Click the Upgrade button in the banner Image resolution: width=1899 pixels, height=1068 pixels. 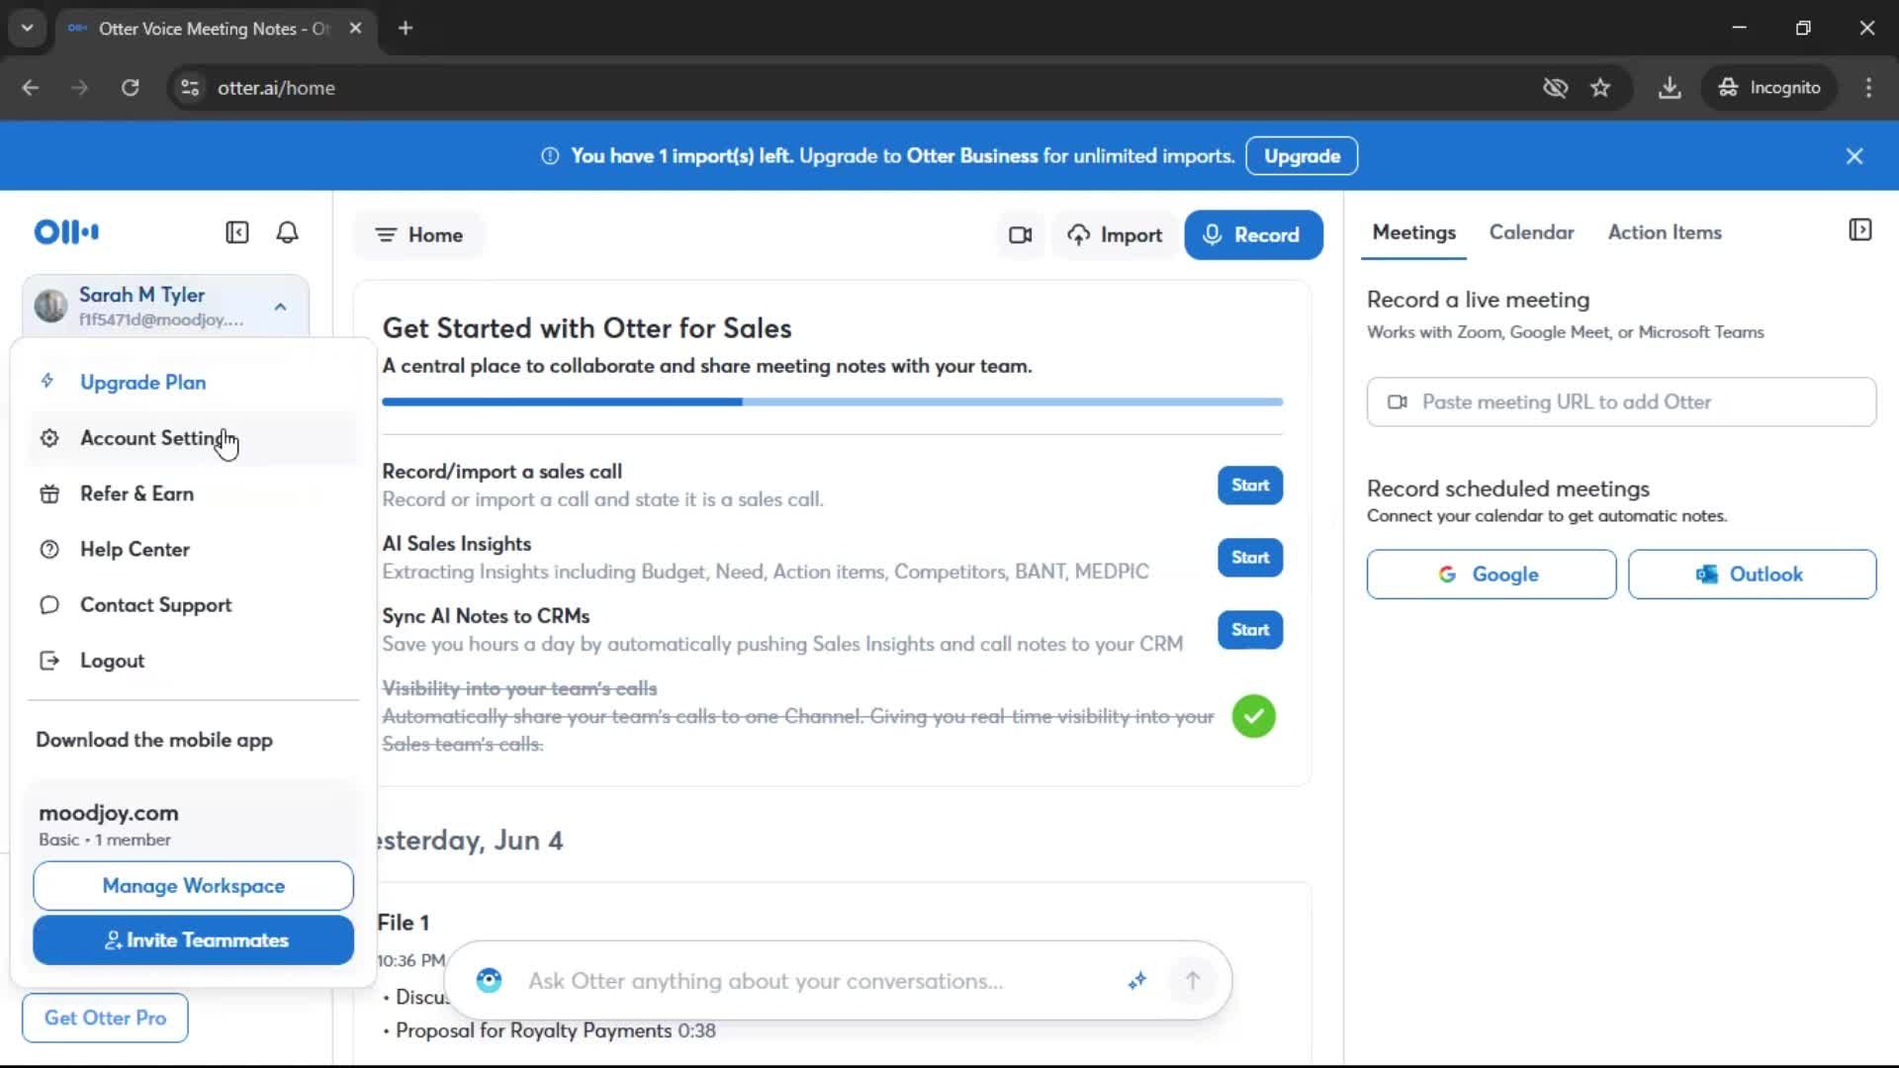1302,156
